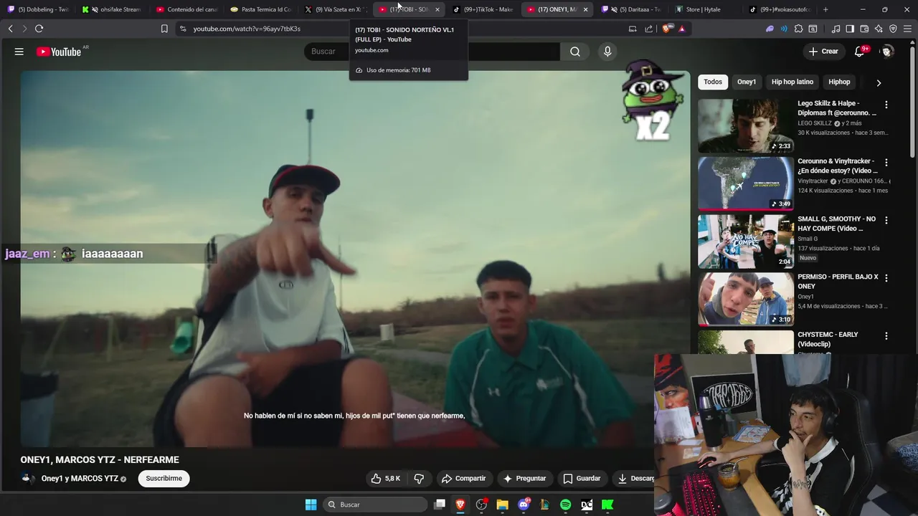Click the Windows taskbar Buscar search box
The height and width of the screenshot is (516, 918).
(376, 505)
